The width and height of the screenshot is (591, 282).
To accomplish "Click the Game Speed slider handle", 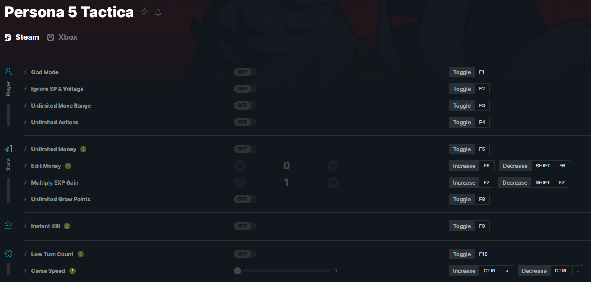I will (238, 271).
